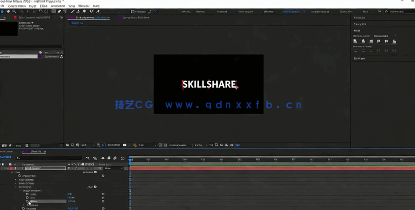Collapse the text layer's top property group
415x210 pixels.
click(x=12, y=172)
